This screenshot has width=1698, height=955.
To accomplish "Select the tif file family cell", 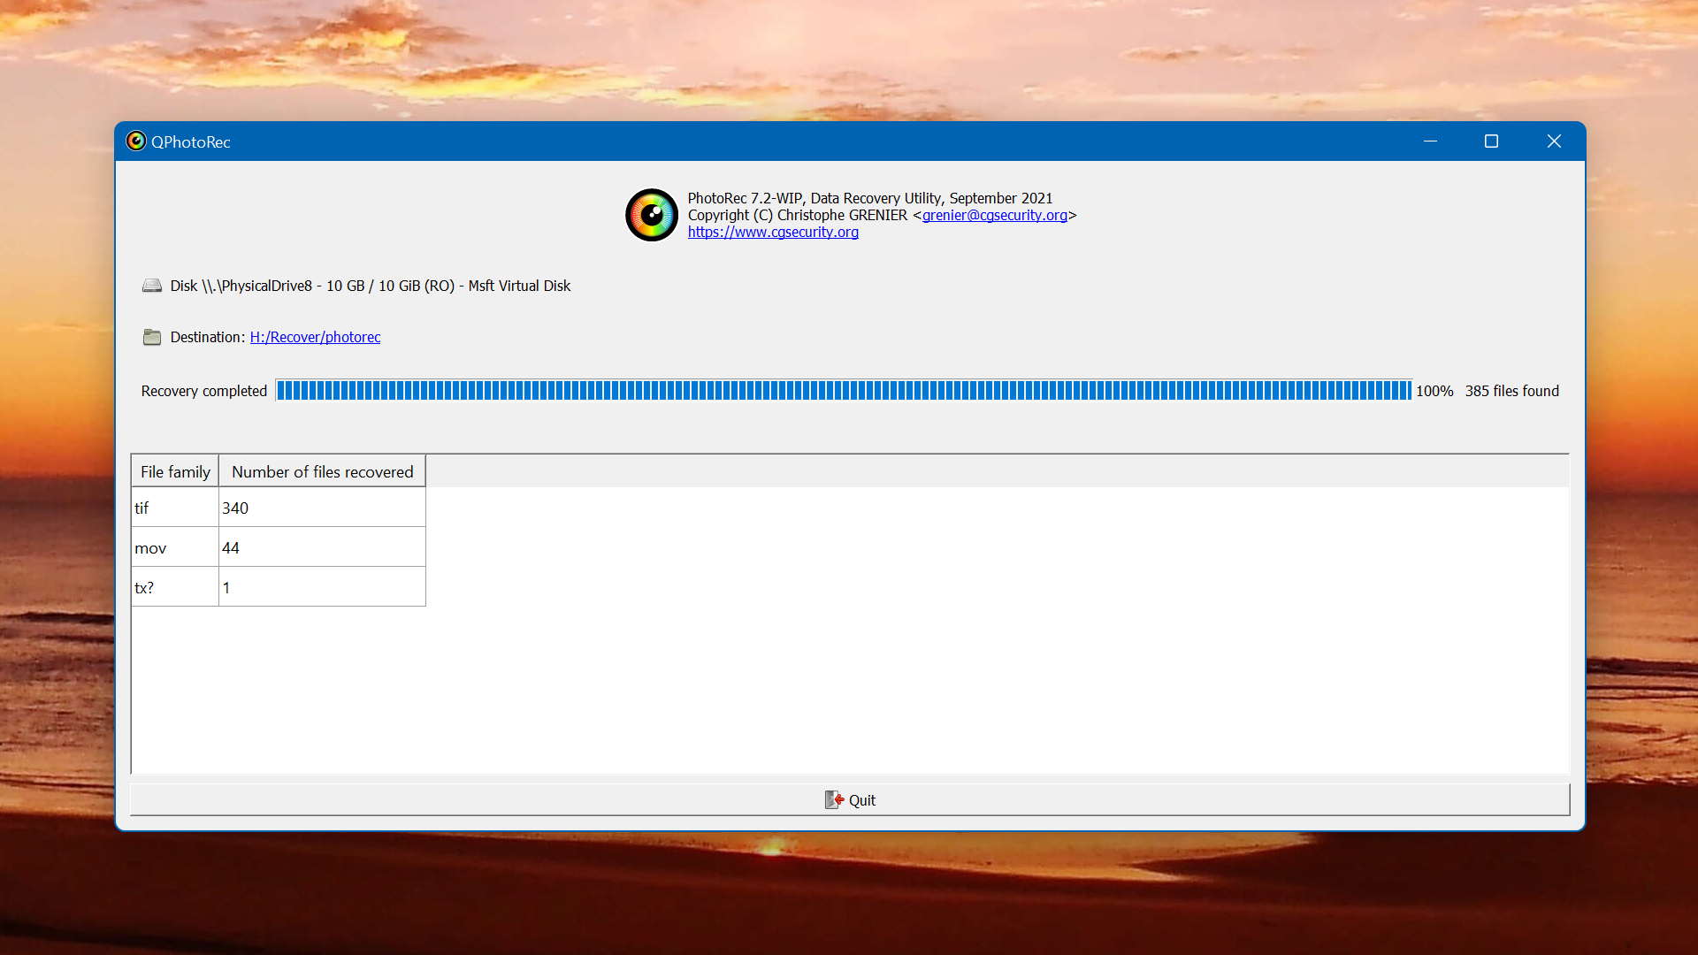I will 175,508.
